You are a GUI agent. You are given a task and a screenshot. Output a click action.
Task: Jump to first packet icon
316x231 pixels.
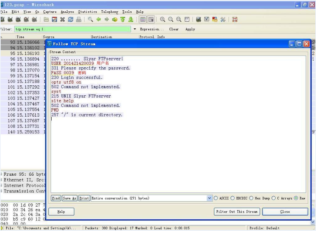tap(123, 19)
